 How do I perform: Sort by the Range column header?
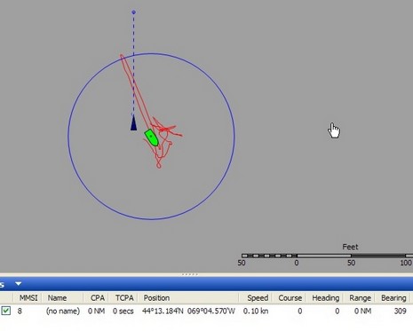point(360,297)
